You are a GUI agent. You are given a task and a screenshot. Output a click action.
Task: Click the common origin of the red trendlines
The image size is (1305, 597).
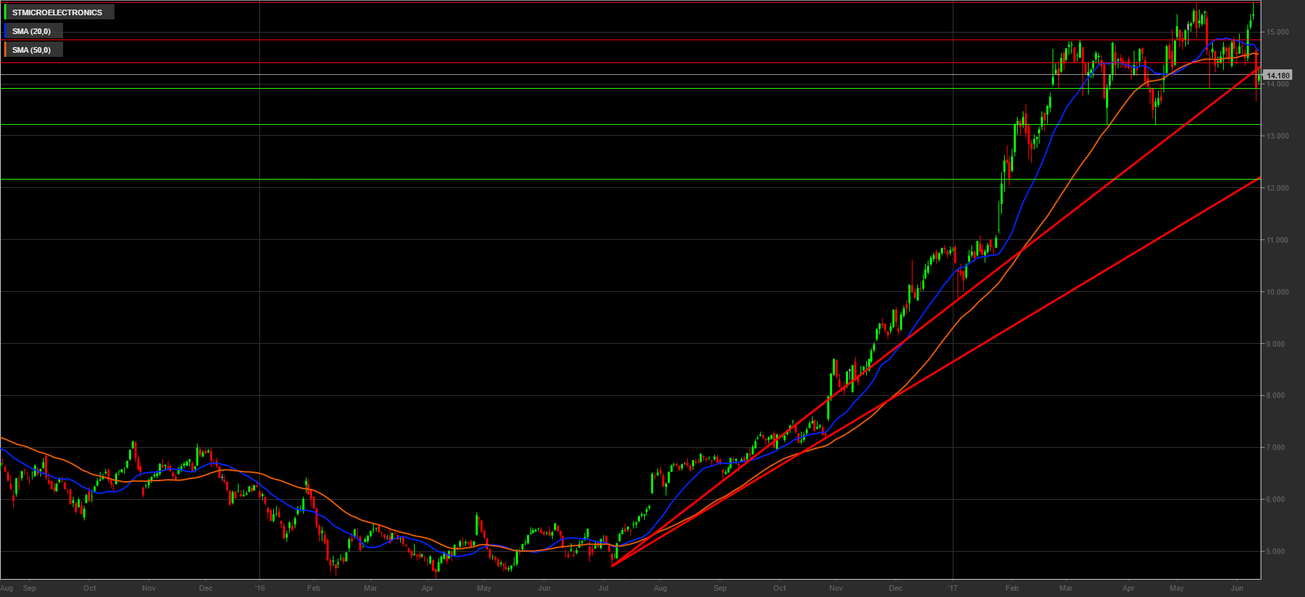(x=612, y=566)
